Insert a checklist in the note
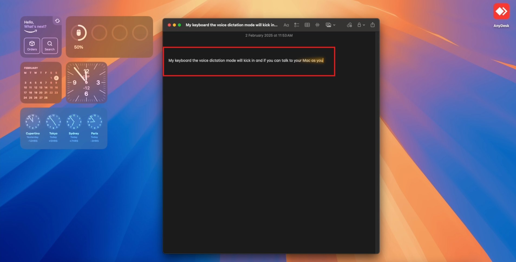The image size is (516, 262). [297, 25]
